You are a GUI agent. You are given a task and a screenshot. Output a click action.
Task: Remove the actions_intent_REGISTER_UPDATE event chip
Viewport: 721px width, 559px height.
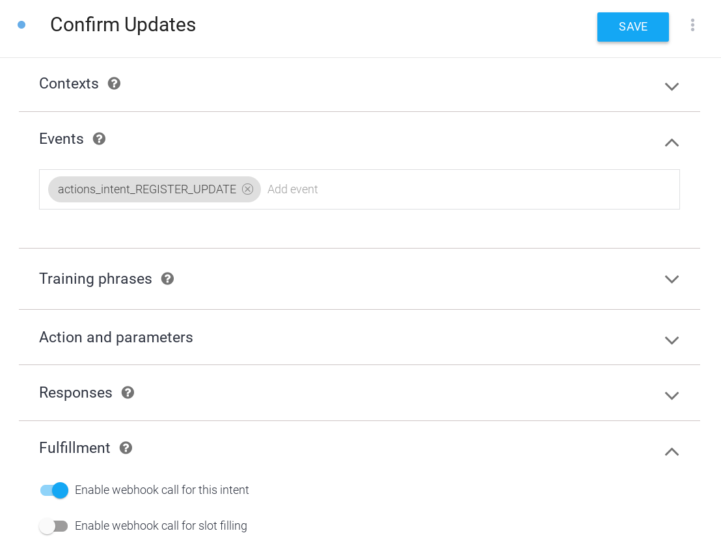tap(247, 189)
